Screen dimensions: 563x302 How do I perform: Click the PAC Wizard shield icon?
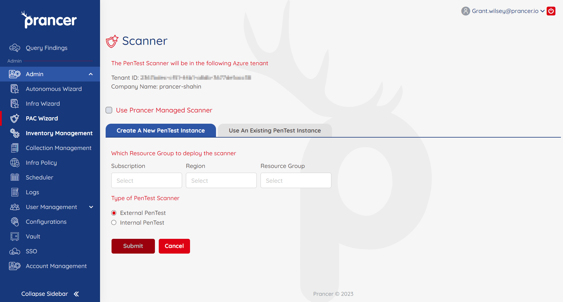click(15, 118)
